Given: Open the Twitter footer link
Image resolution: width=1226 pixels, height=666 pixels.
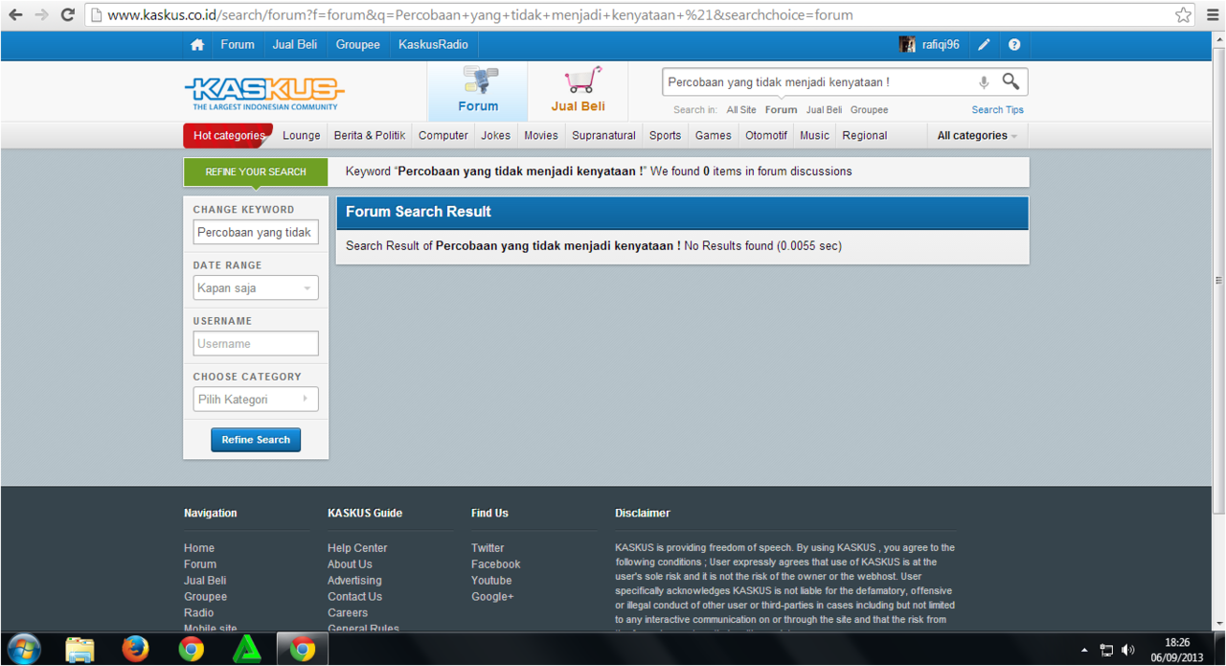Looking at the screenshot, I should (x=488, y=548).
